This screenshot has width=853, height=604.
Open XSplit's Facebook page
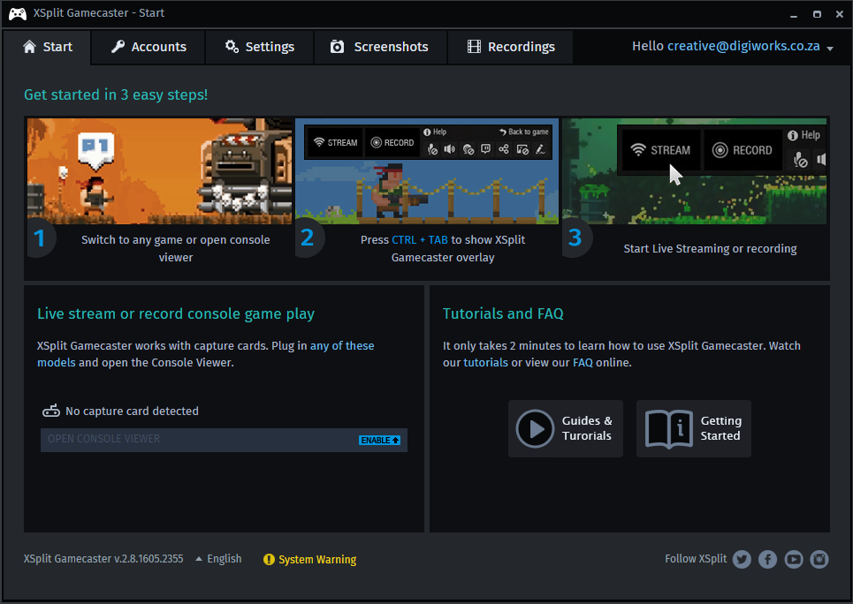pyautogui.click(x=767, y=559)
